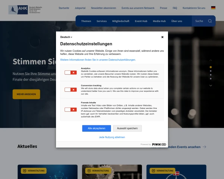Select the fourth slider dot

point(211,79)
